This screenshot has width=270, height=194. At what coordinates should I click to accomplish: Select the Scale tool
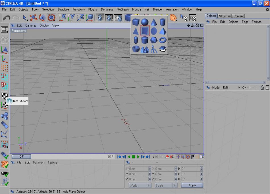(x=42, y=18)
